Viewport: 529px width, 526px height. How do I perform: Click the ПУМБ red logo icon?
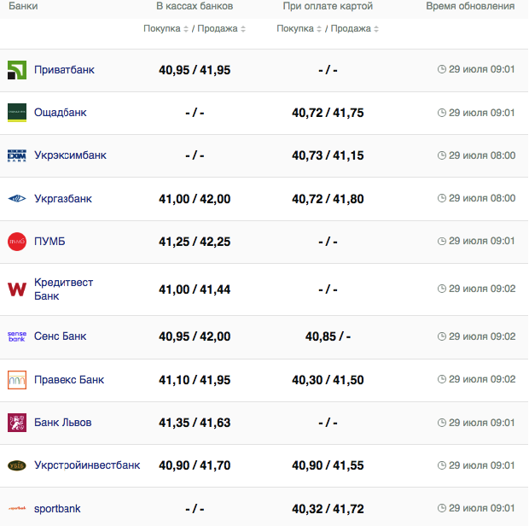17,242
